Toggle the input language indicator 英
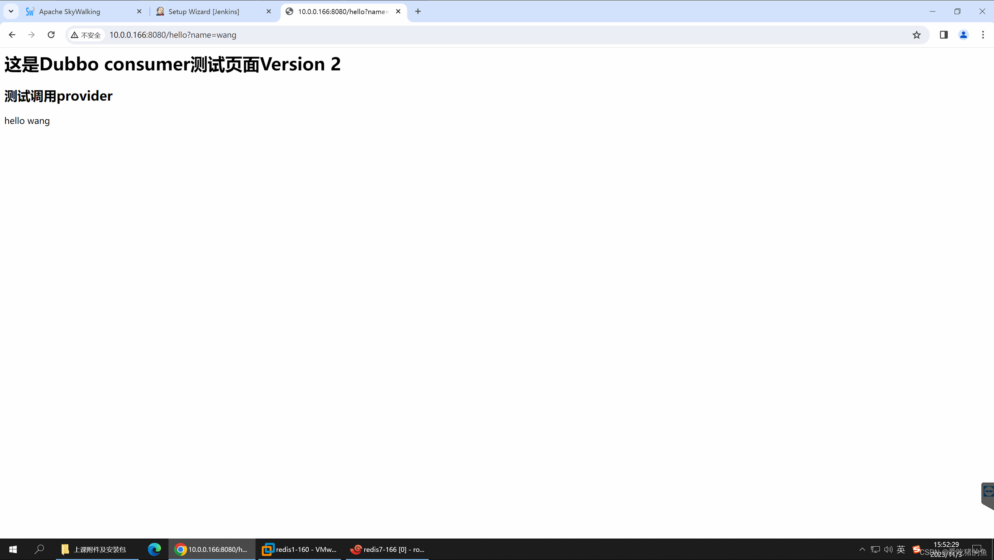Image resolution: width=994 pixels, height=560 pixels. (901, 549)
